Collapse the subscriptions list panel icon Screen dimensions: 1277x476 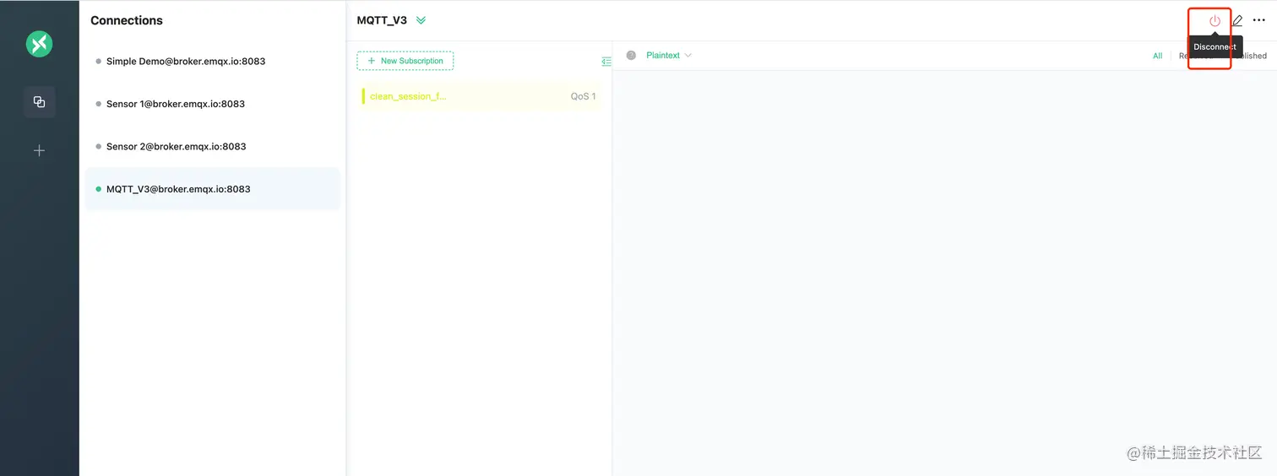point(606,62)
